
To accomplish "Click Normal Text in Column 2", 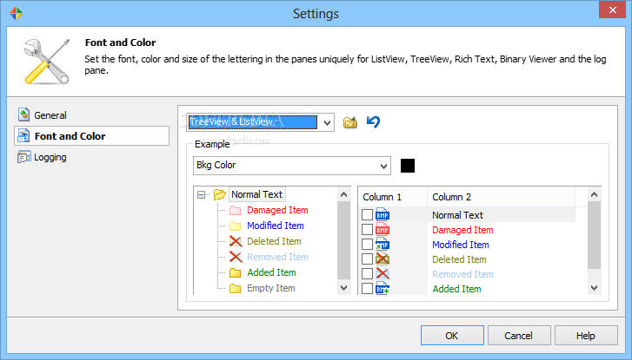I will 457,215.
